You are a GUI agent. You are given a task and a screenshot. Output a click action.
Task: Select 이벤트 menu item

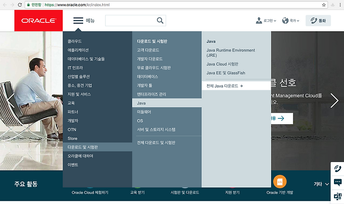73,165
